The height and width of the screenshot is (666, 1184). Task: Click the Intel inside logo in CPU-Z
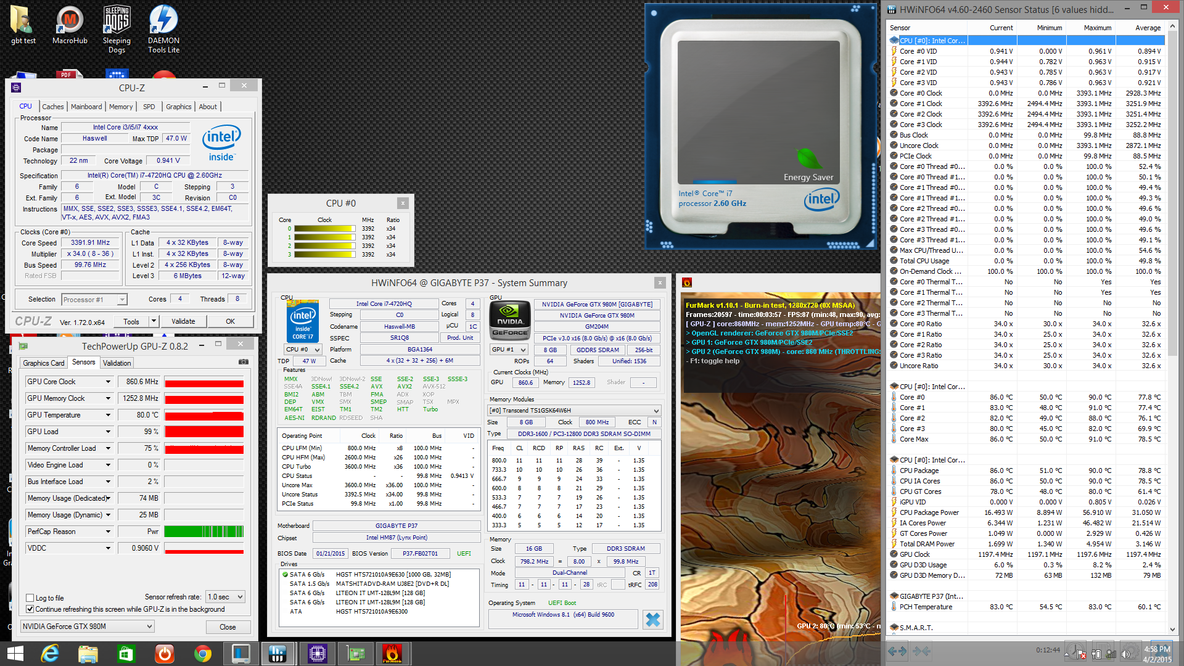(221, 143)
